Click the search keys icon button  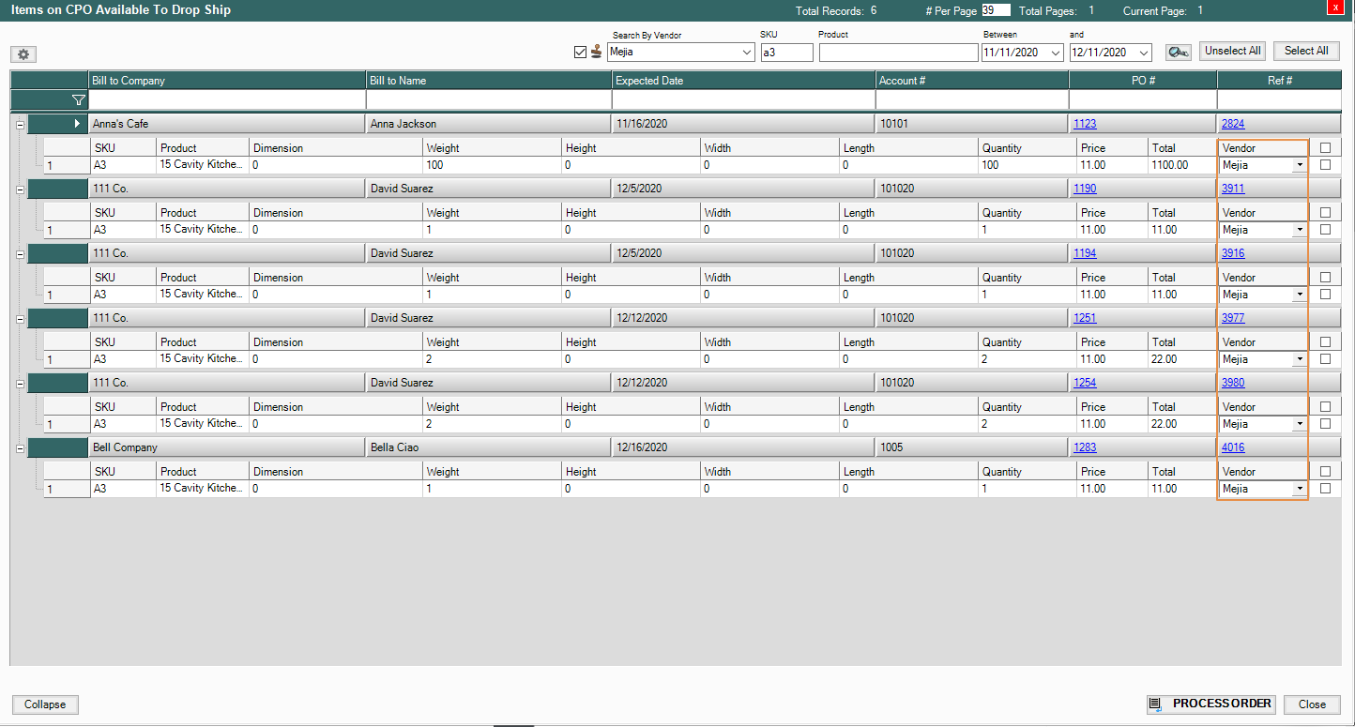tap(1178, 53)
